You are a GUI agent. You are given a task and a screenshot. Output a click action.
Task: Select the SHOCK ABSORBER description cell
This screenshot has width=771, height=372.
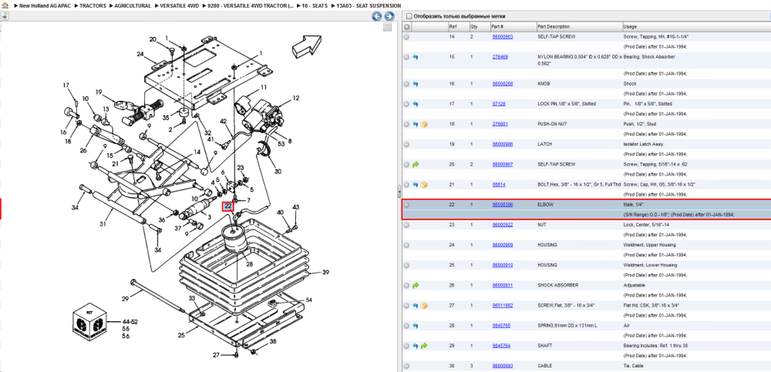(x=579, y=285)
